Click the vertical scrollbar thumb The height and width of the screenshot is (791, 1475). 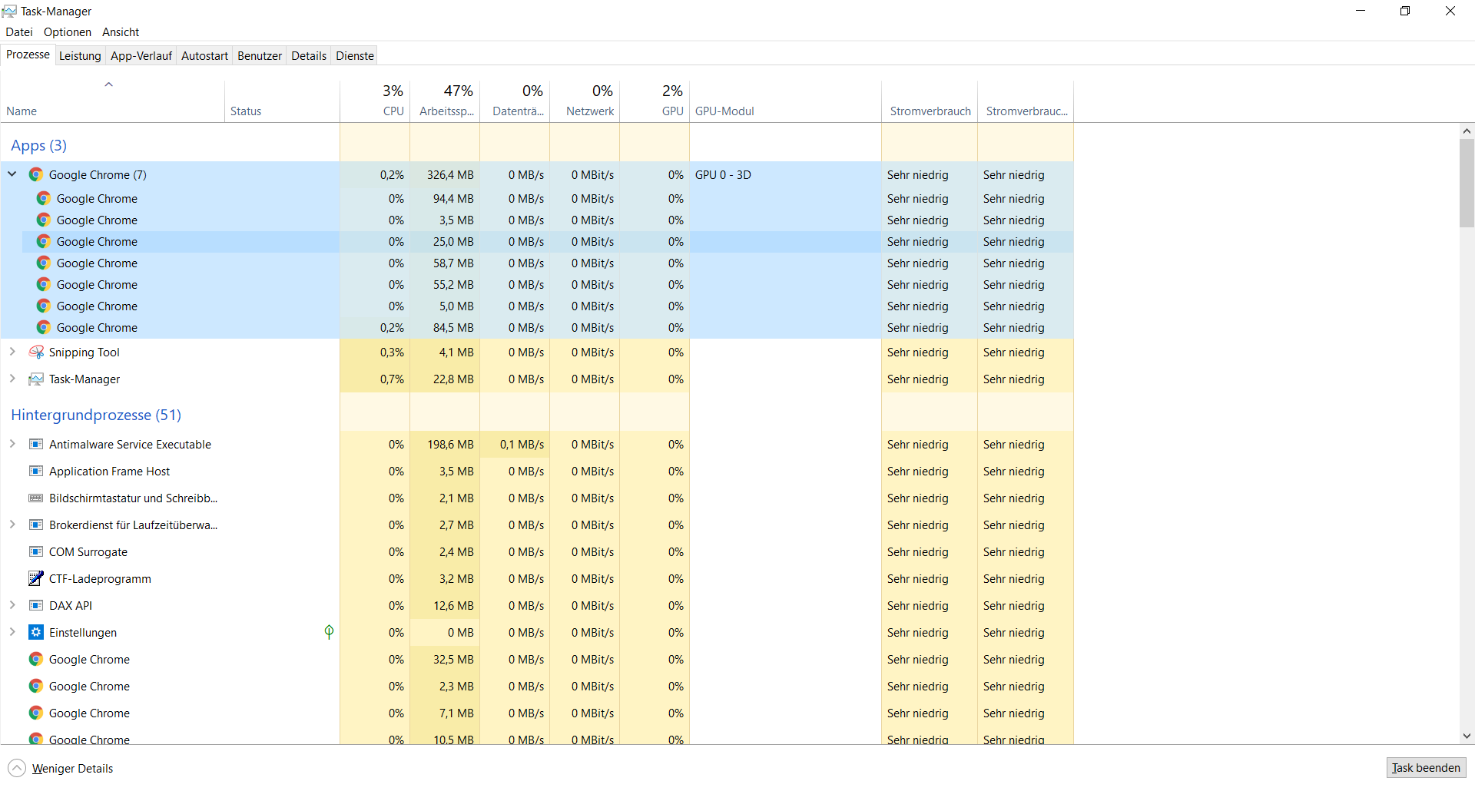tap(1467, 183)
